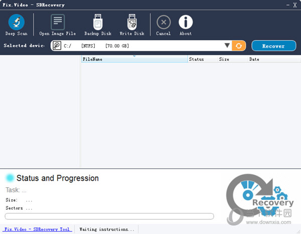Start a Deep Scan with microscope icon
The height and width of the screenshot is (234, 301).
(17, 25)
